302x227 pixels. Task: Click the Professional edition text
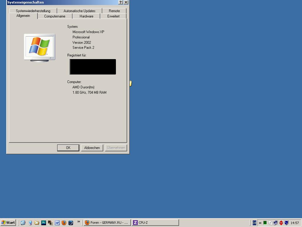click(x=81, y=37)
